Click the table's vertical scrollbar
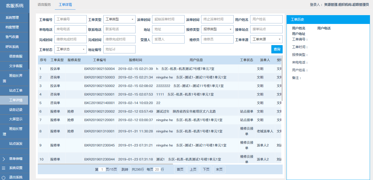The width and height of the screenshot is (373, 180). coord(282,79)
